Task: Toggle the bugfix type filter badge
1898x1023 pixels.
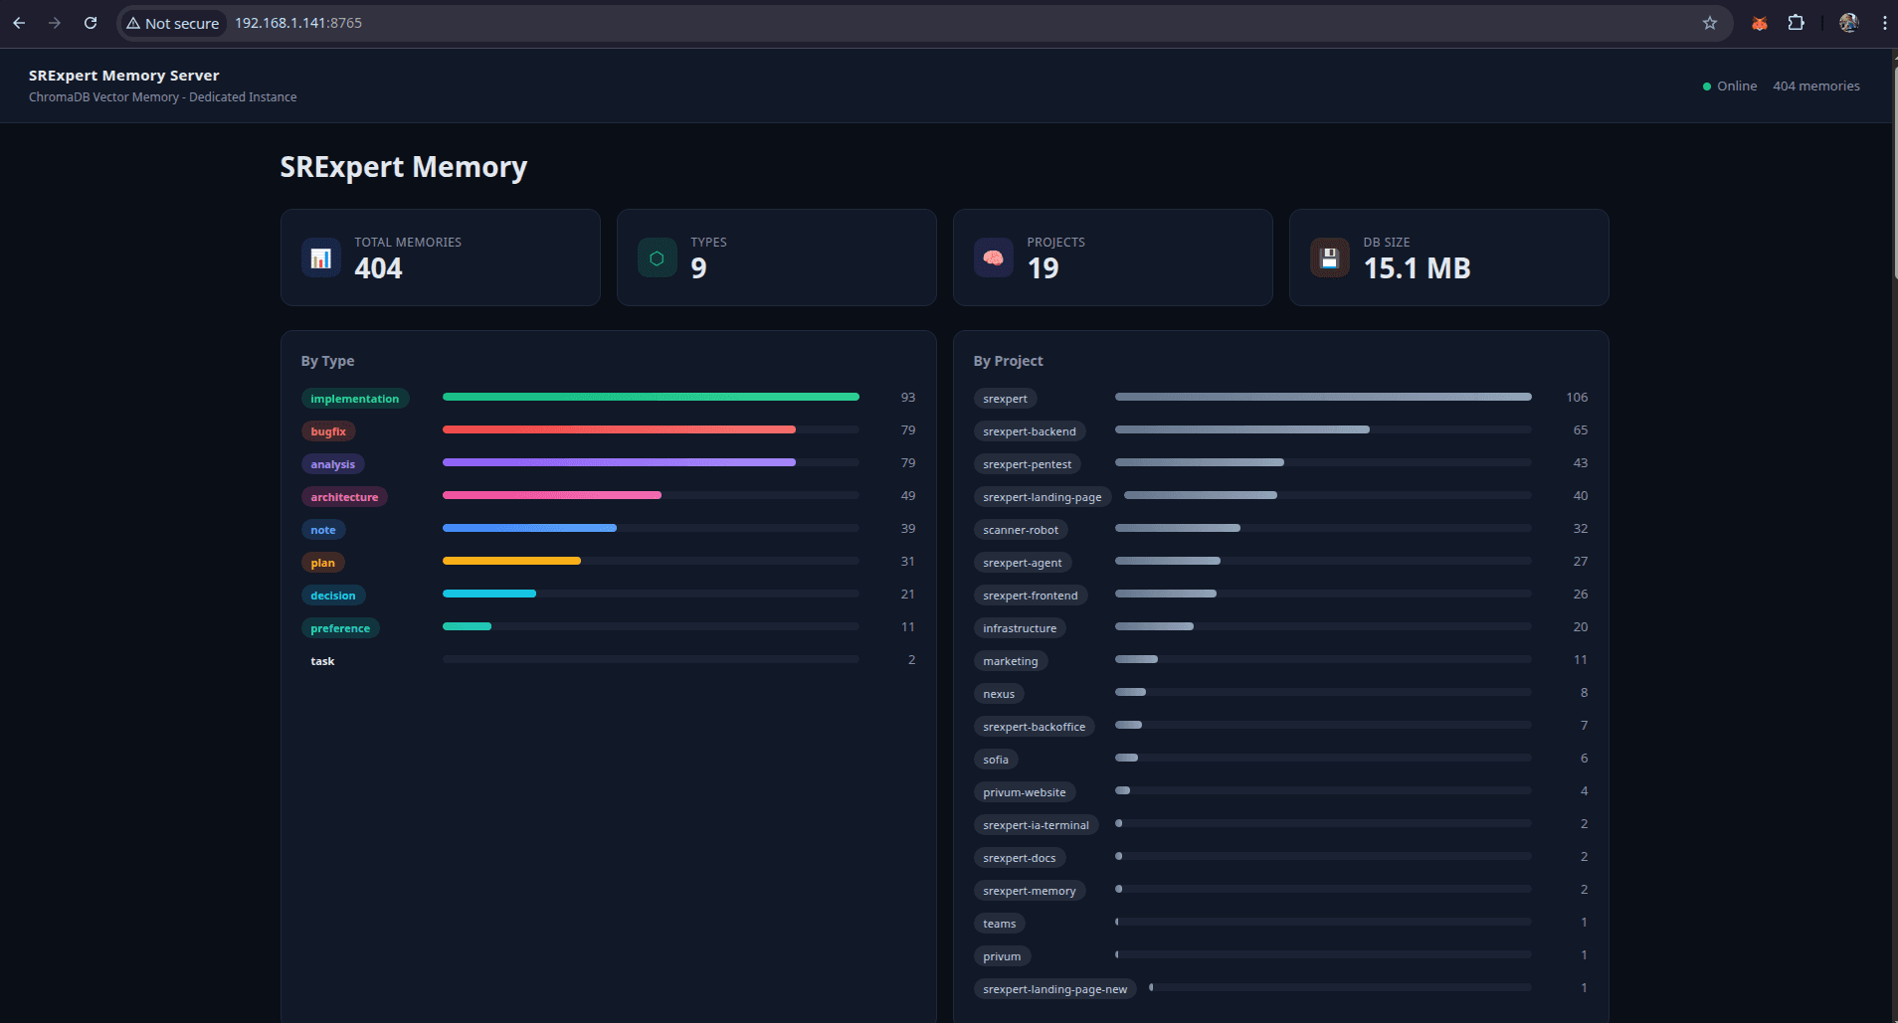Action: tap(328, 430)
